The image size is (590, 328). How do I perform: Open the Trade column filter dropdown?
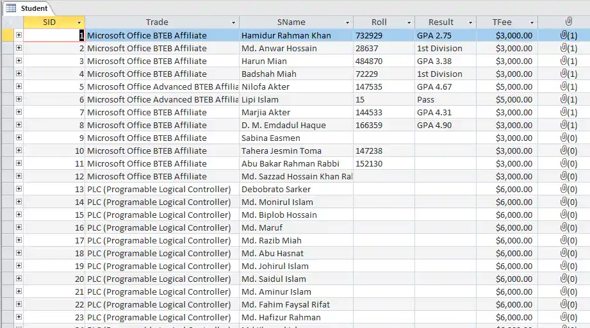coord(233,22)
